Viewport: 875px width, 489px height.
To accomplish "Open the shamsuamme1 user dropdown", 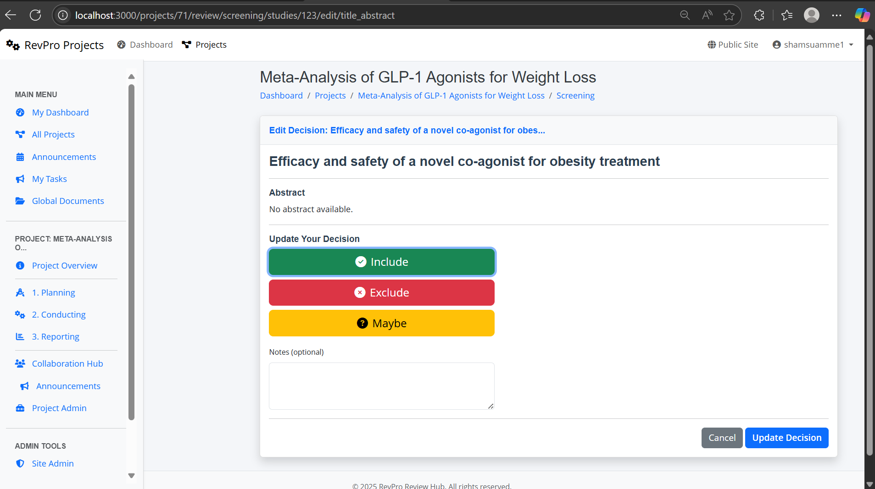I will pos(813,44).
